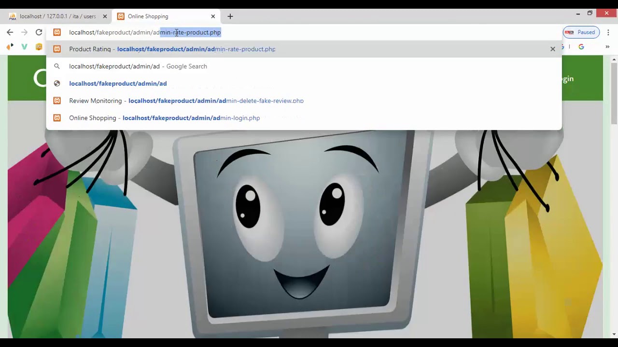Click inside the address bar URL text
This screenshot has width=618, height=347.
pos(145,32)
